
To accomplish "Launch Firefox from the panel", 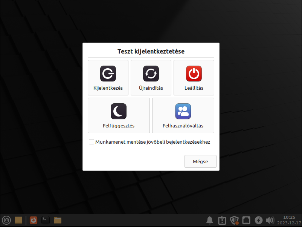I will pos(34,220).
